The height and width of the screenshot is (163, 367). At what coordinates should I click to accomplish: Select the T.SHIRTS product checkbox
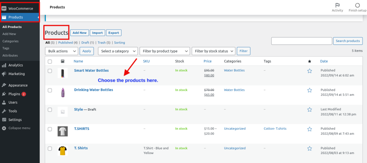click(x=50, y=129)
